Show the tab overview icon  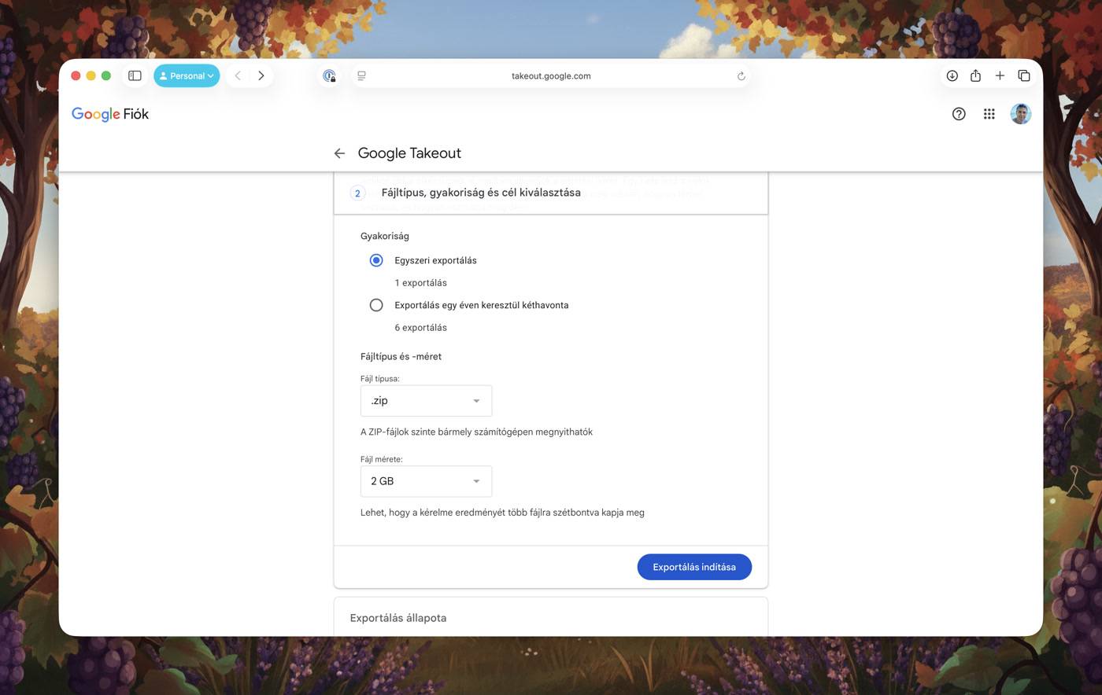point(1024,76)
